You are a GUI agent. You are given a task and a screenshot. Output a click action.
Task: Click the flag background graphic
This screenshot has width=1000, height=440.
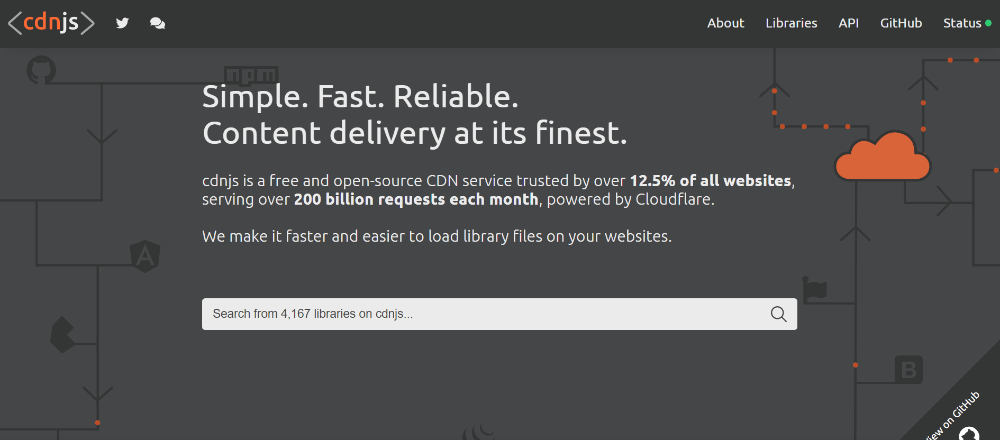click(815, 290)
